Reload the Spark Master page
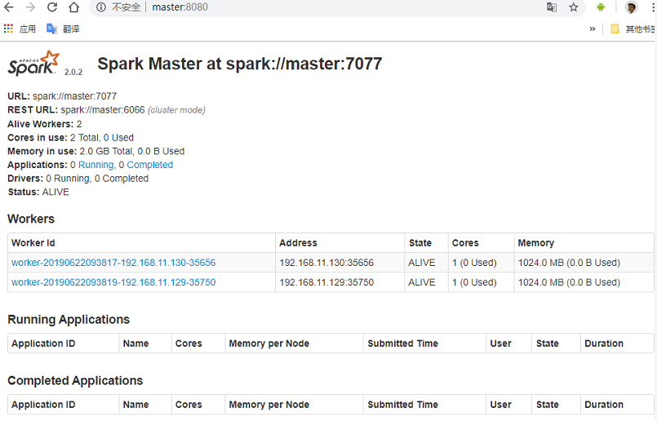The height and width of the screenshot is (421, 657). (52, 7)
